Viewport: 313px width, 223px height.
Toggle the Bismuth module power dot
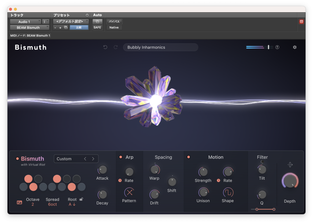click(x=17, y=159)
